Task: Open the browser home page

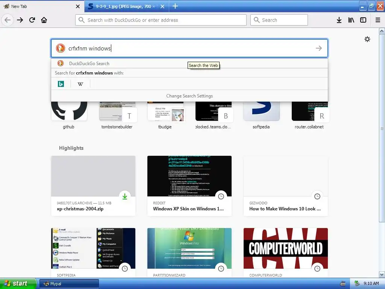Action: [44, 20]
